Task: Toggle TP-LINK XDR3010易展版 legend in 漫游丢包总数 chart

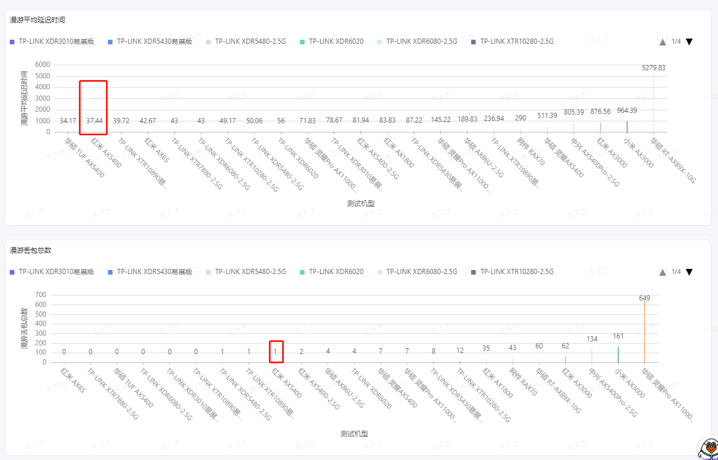Action: point(52,272)
